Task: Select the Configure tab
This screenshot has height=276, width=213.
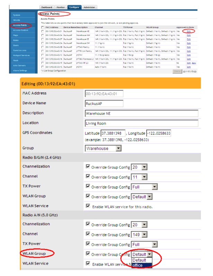Action: pos(74,7)
